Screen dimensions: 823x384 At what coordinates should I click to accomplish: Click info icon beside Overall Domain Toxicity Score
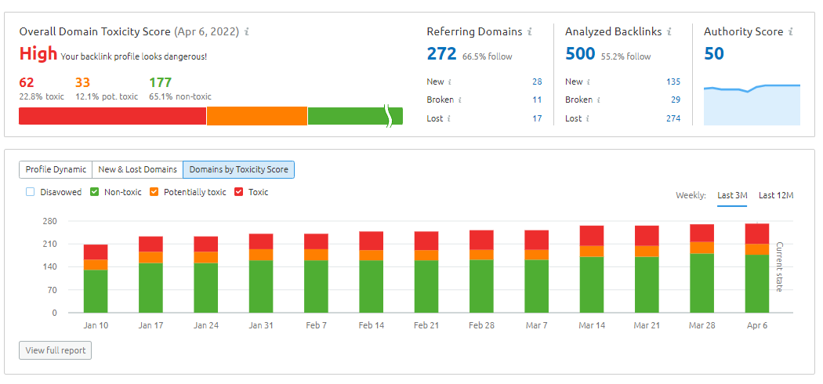coord(247,32)
